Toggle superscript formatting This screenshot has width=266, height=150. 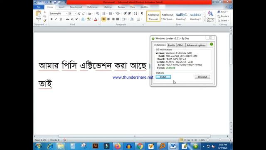76,19
